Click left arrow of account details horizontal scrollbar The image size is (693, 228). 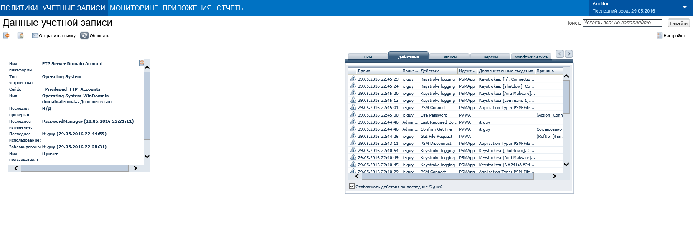(x=16, y=168)
